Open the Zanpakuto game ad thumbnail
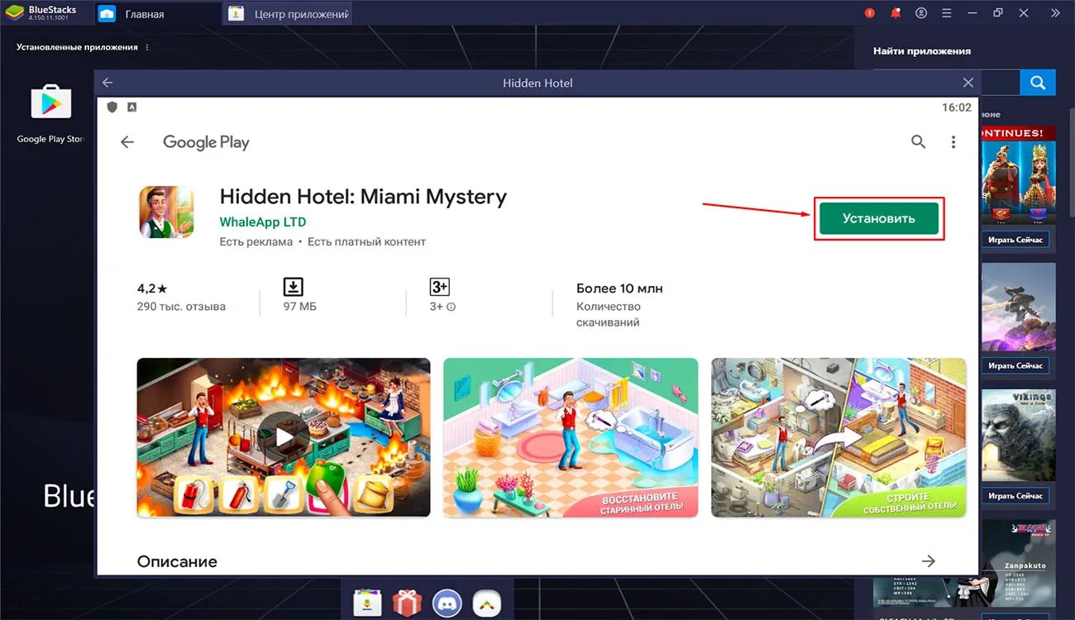Image resolution: width=1075 pixels, height=620 pixels. [x=1017, y=562]
